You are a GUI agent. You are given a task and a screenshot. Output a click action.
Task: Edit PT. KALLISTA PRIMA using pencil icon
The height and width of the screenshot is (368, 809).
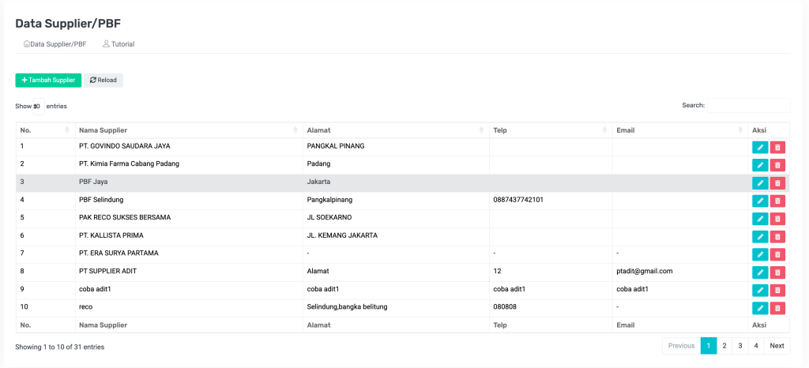pyautogui.click(x=760, y=236)
